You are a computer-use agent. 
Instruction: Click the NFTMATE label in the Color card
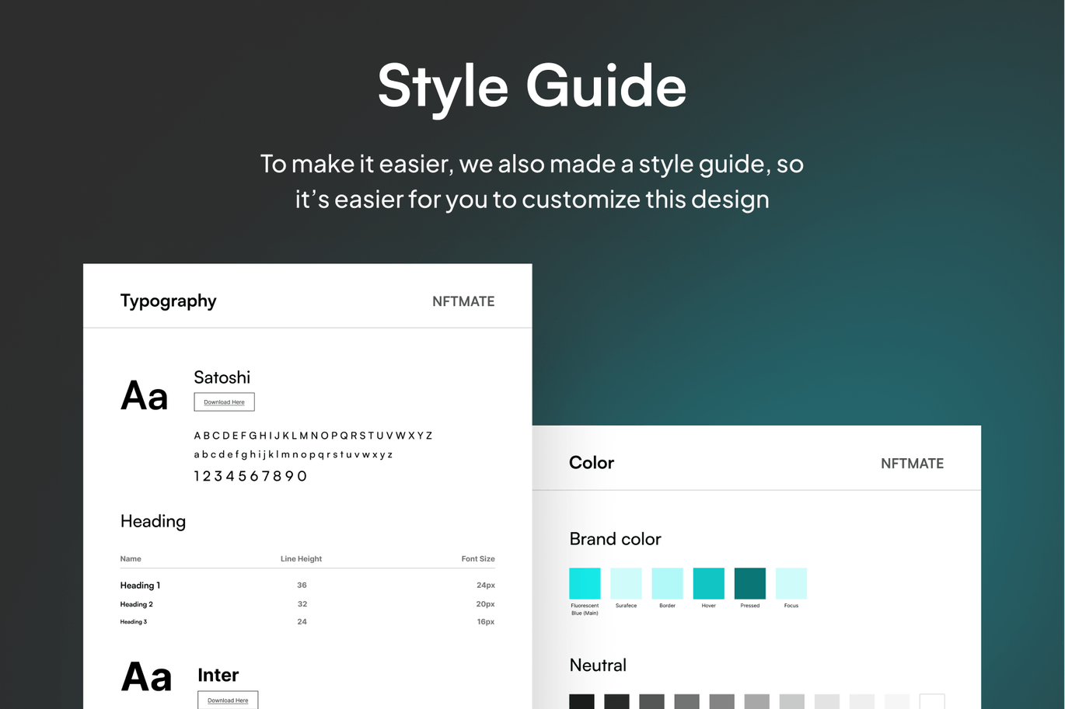[x=912, y=464]
